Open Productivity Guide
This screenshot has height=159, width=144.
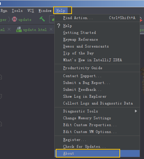click(97, 68)
